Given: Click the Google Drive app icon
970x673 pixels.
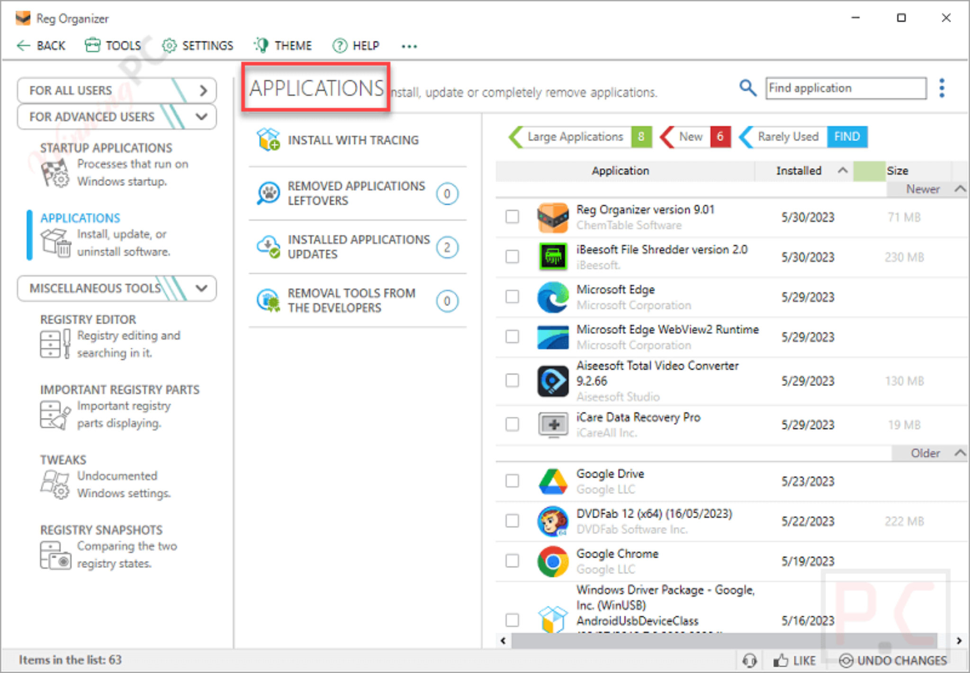Looking at the screenshot, I should tap(553, 481).
